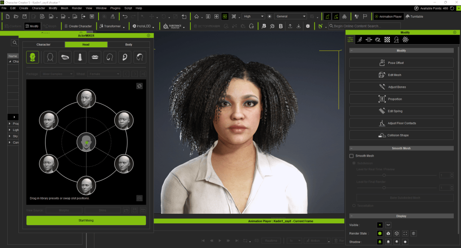The height and width of the screenshot is (248, 461).
Task: Select the face feature icon in ActorMIXER
Action: click(x=32, y=57)
